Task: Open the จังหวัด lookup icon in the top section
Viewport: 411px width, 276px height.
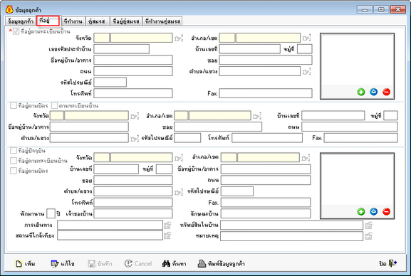Action: tap(179, 38)
